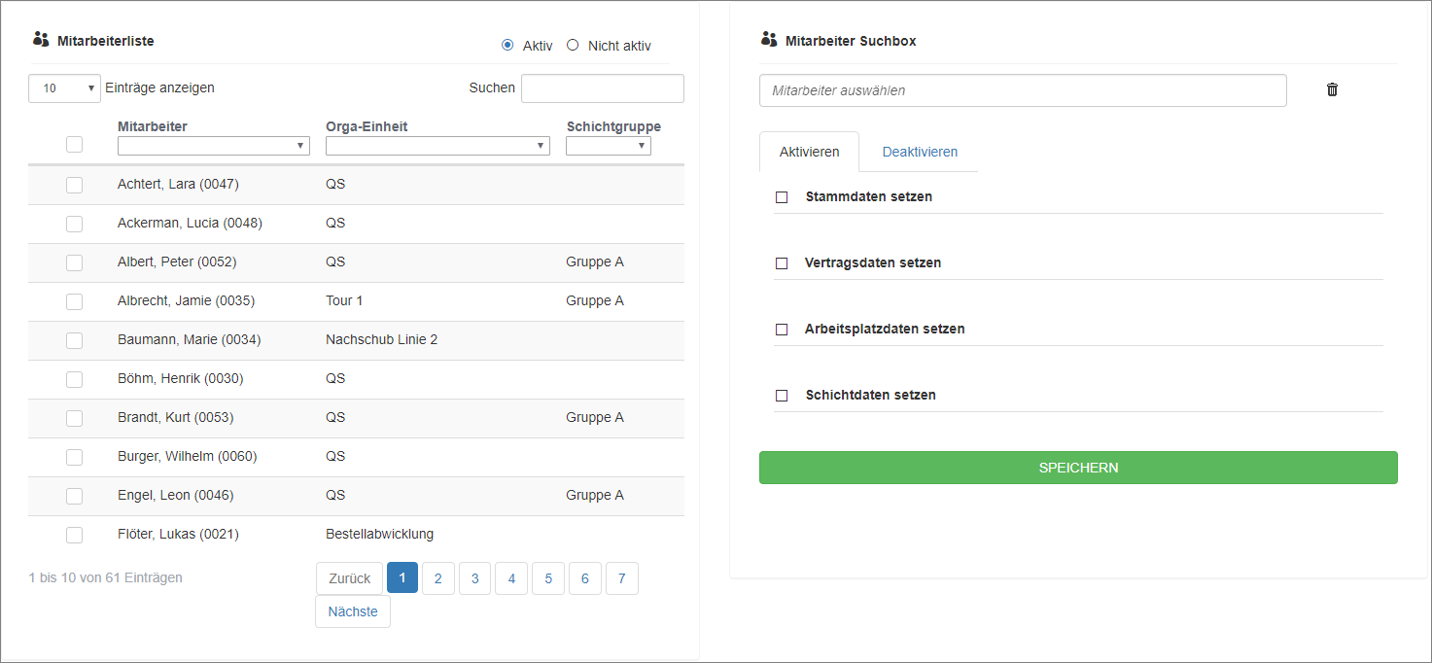Go to page 3 of the list
1432x663 pixels.
[474, 578]
